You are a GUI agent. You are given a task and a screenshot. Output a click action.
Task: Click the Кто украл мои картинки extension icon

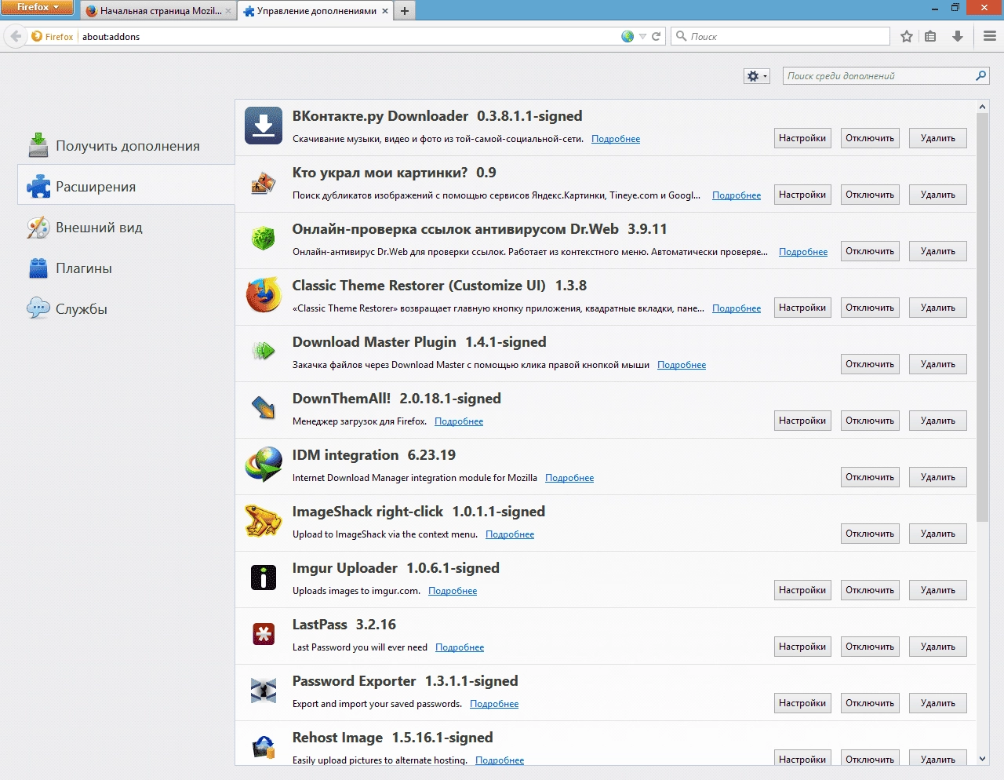click(x=264, y=183)
